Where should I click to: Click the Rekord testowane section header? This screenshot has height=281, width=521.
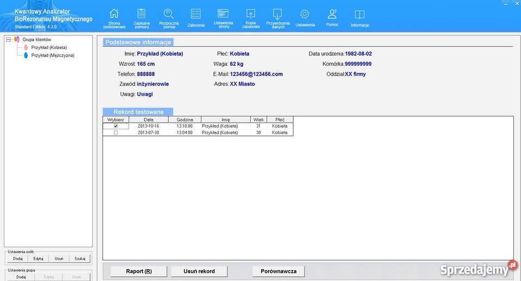point(138,112)
